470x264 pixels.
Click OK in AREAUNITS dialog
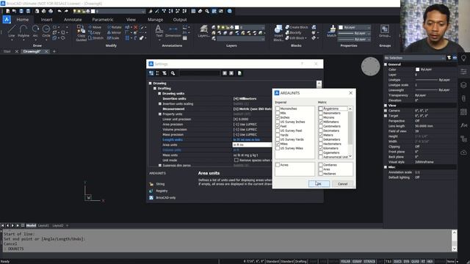tap(319, 184)
